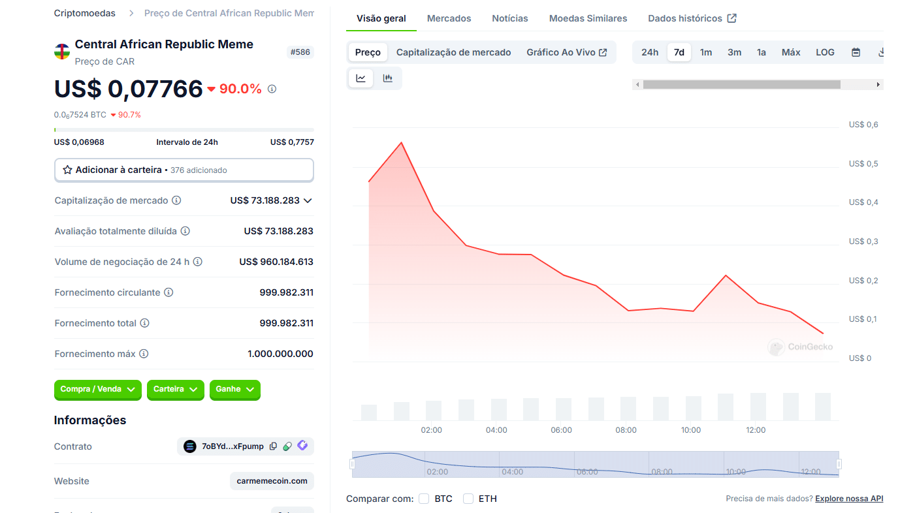Click the green pill icon beside contract

point(287,446)
